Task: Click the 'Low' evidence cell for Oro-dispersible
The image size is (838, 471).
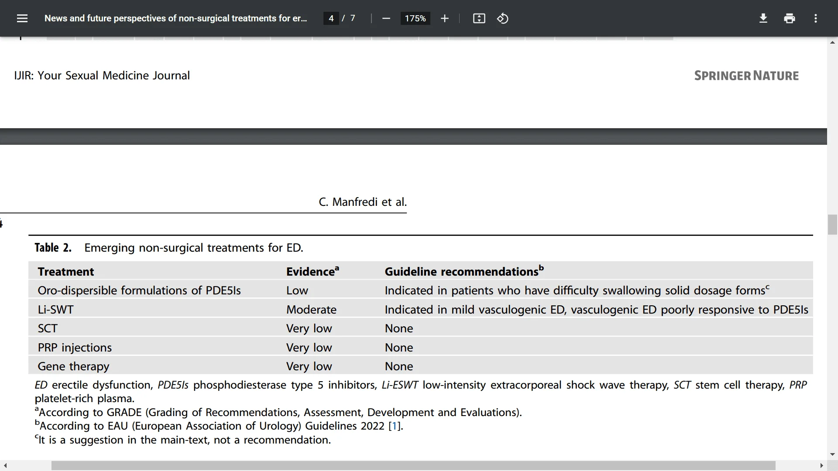Action: click(297, 290)
